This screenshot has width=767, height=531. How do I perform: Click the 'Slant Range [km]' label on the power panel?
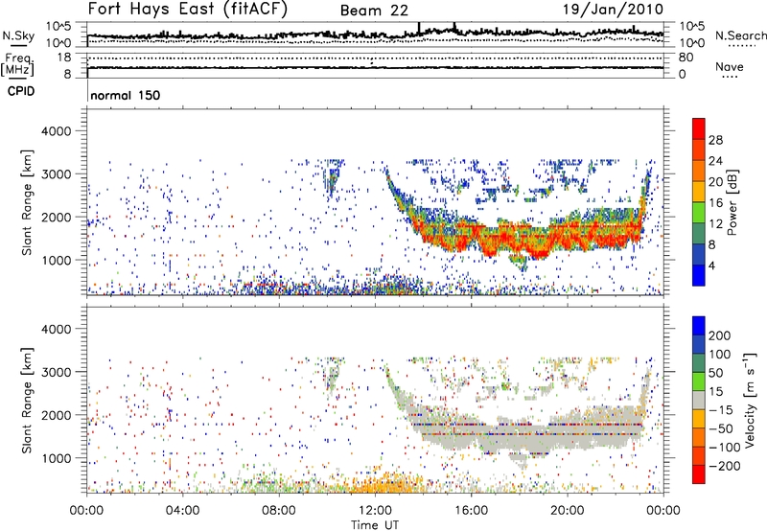click(27, 202)
